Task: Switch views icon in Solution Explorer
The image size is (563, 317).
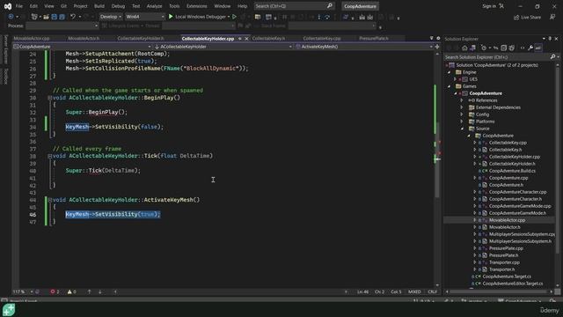Action: point(472,48)
